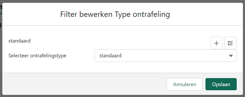
Task: Expand the dropdown arrow for ontrafelingstype
Action: 231,56
